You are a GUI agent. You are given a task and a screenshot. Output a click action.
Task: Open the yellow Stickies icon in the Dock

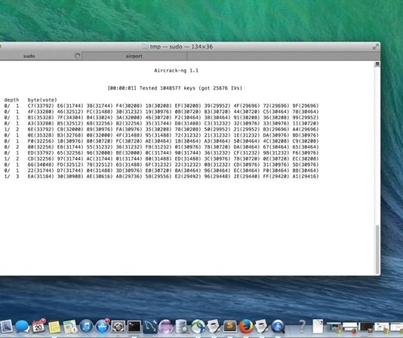click(x=54, y=327)
